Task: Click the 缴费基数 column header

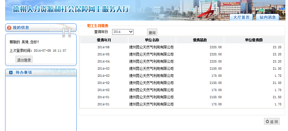Action: tap(200, 40)
